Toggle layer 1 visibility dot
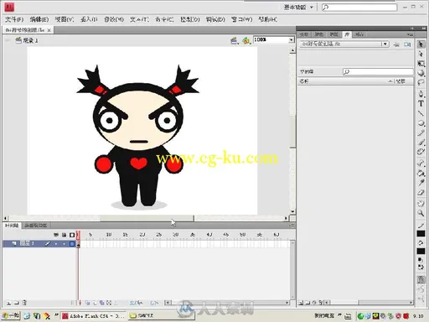429x322 pixels. tap(56, 244)
